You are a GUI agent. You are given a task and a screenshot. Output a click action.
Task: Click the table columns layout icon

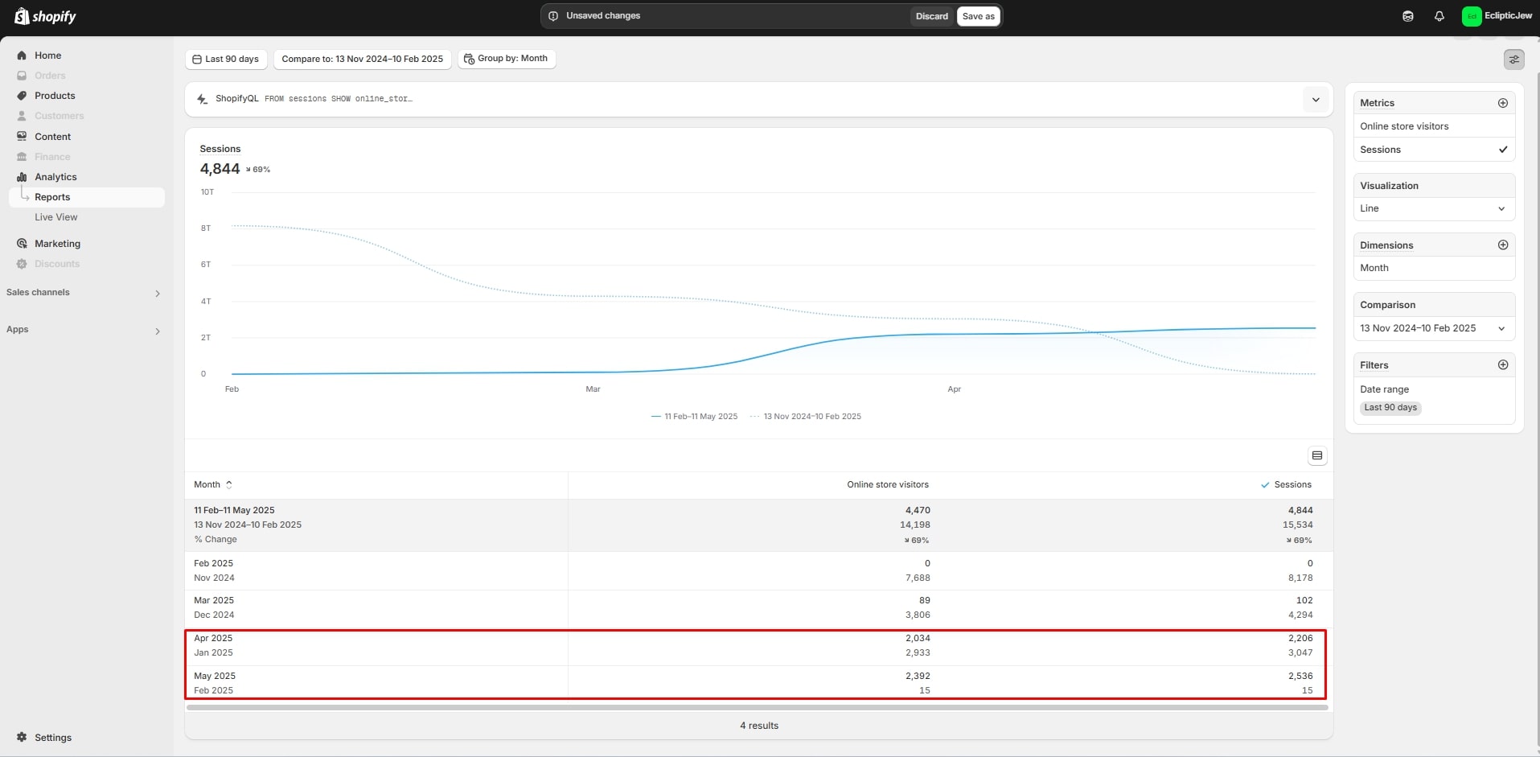(1316, 456)
